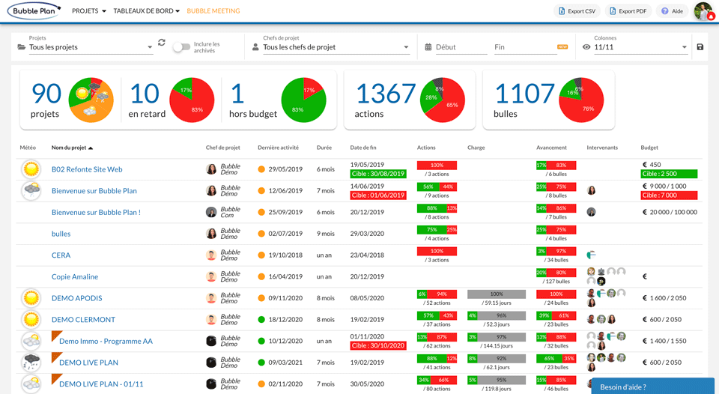Sort by Météo column header
719x394 pixels.
[x=28, y=148]
